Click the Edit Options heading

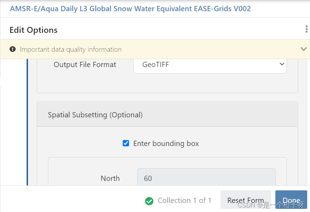[x=33, y=30]
